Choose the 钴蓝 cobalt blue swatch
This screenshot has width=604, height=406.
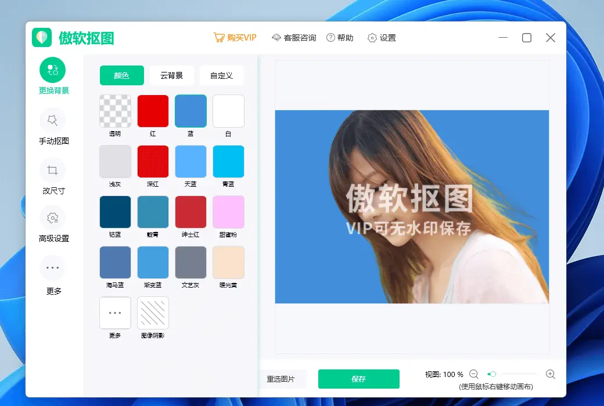(x=115, y=212)
